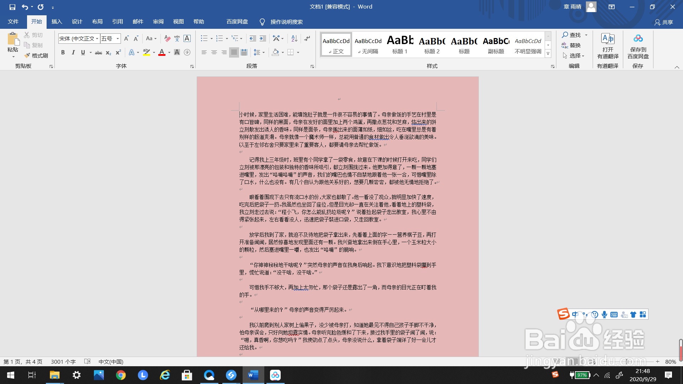The width and height of the screenshot is (683, 384).
Task: Open the font size dropdown (五号)
Action: (x=118, y=38)
